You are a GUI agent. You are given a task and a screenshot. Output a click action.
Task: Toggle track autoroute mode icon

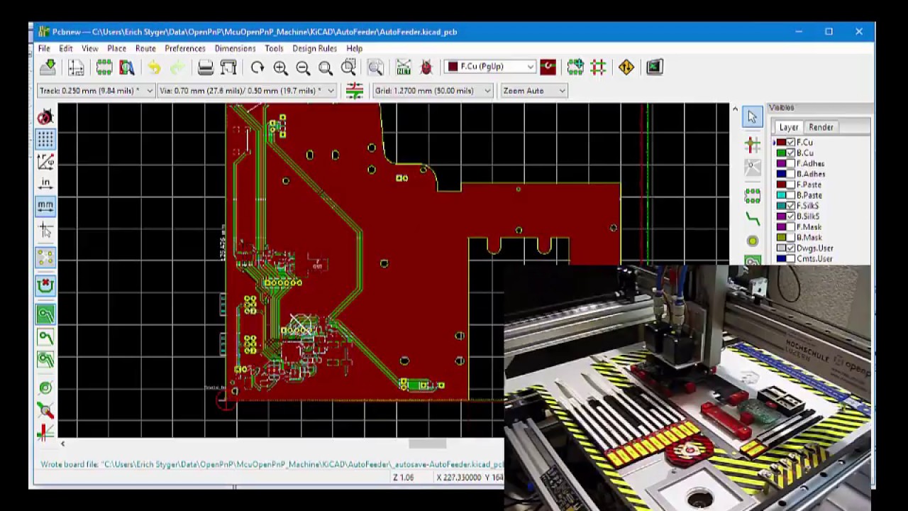tap(598, 67)
